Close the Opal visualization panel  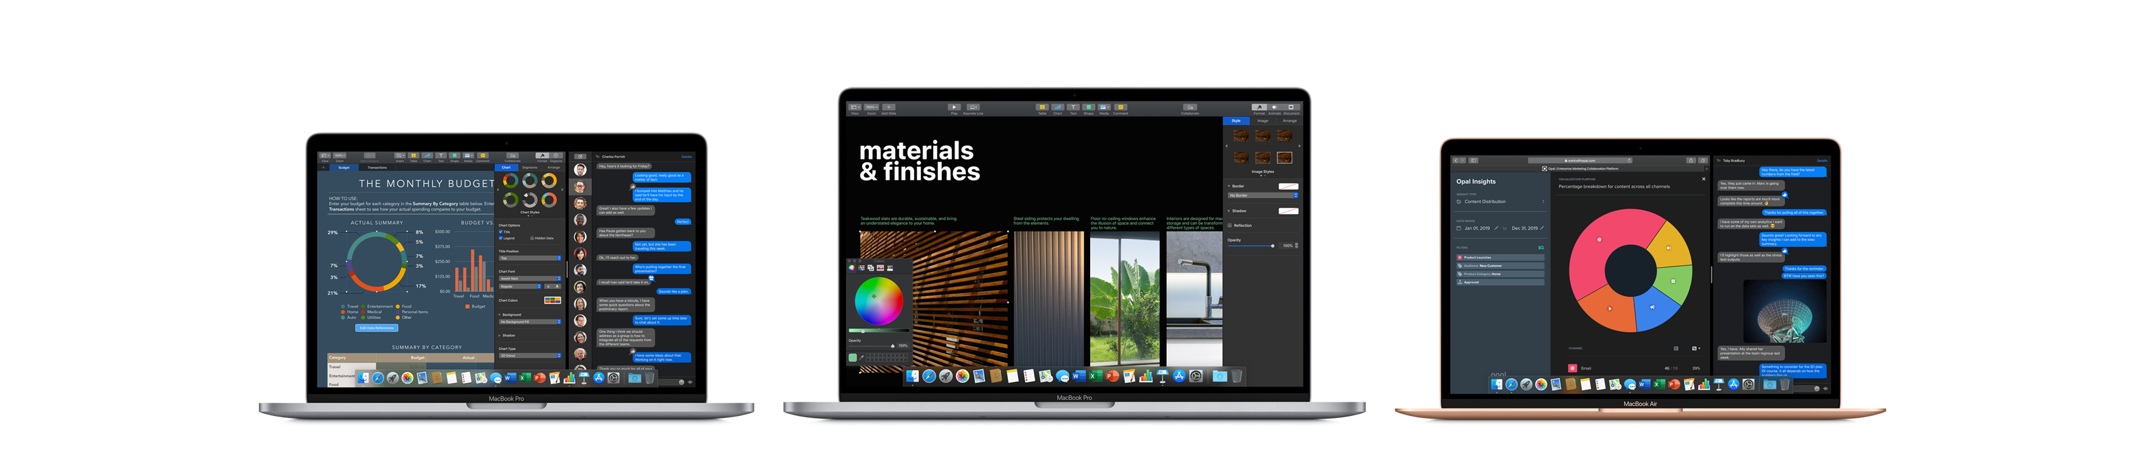[1703, 178]
